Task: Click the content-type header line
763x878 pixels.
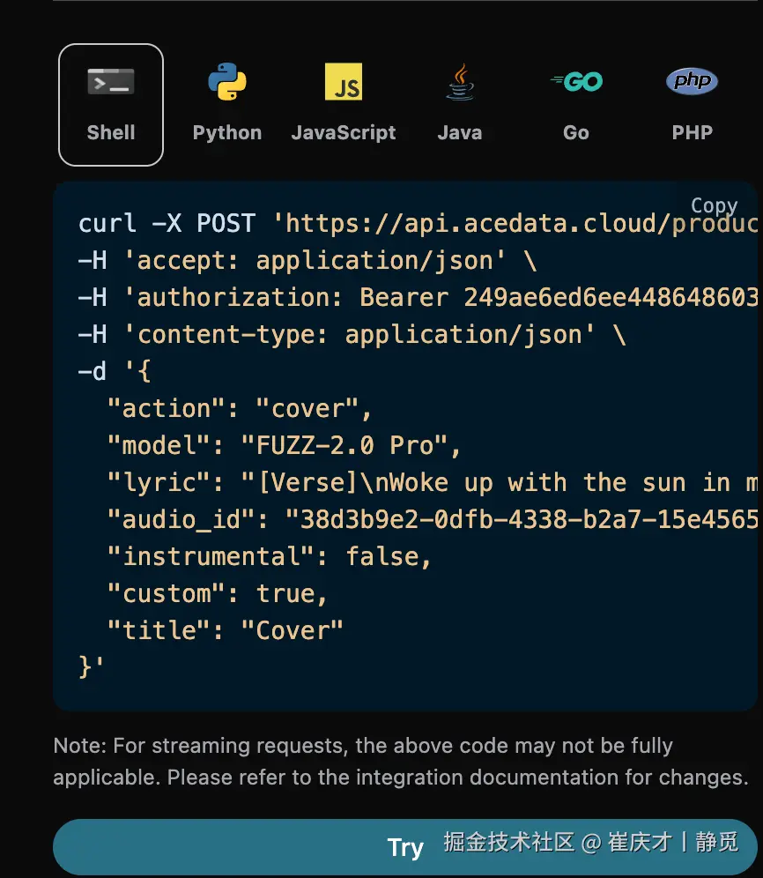Action: (352, 334)
